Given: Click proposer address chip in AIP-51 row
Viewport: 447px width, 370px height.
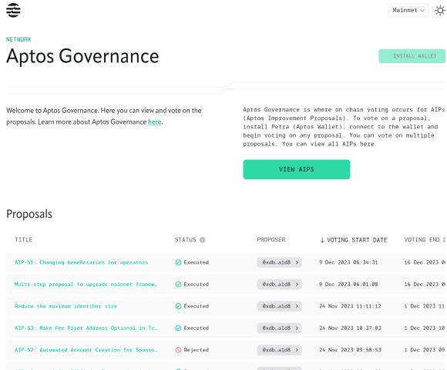Looking at the screenshot, I should [279, 262].
